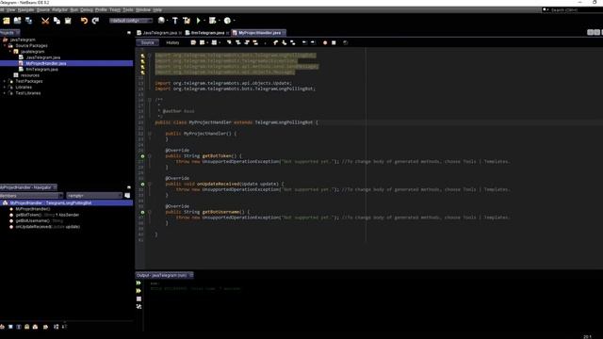The width and height of the screenshot is (603, 339).
Task: Click the Build Project hammer icon
Action: click(175, 21)
